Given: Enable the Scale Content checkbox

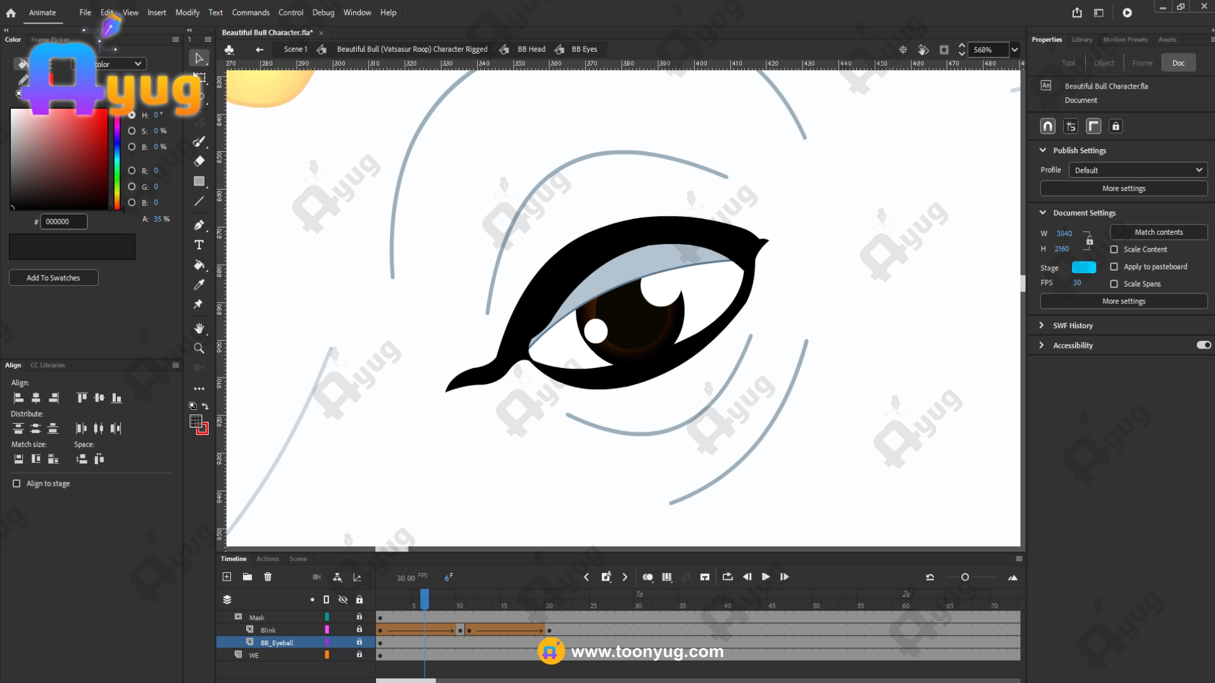Looking at the screenshot, I should tap(1114, 250).
